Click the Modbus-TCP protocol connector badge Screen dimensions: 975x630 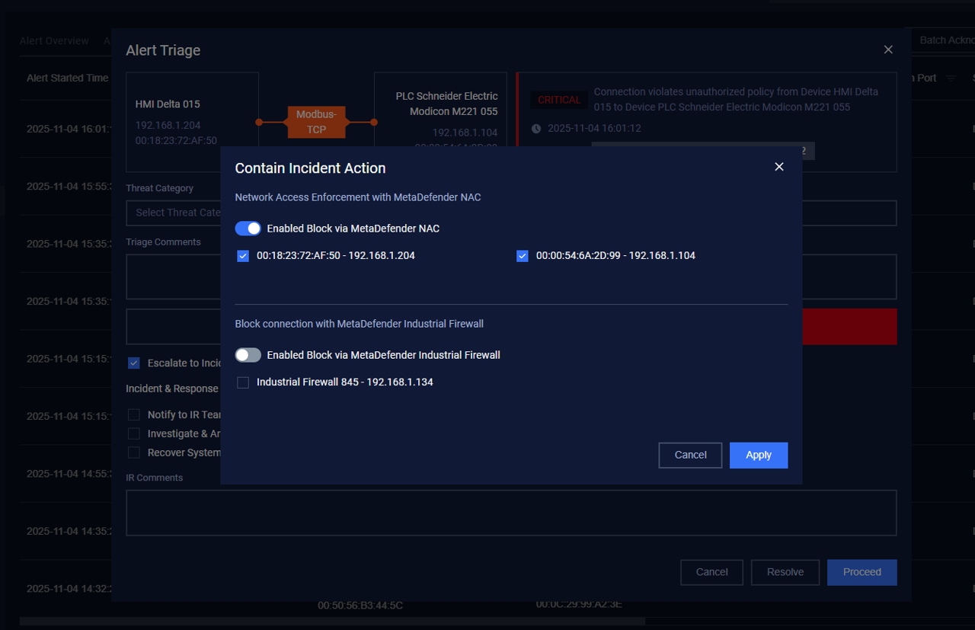(316, 122)
